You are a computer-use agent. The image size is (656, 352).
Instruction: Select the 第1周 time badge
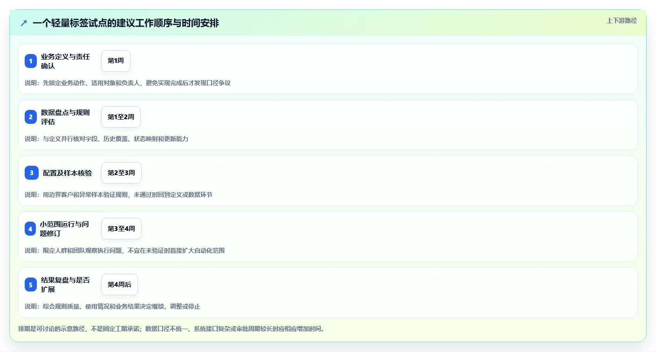coord(116,61)
